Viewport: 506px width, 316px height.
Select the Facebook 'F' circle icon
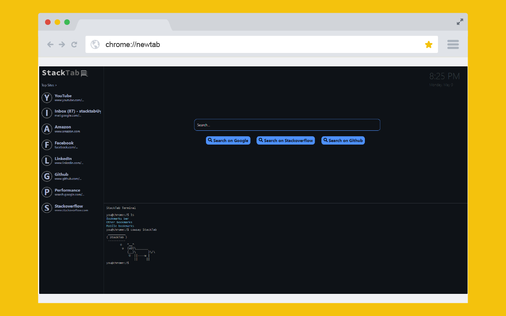coord(47,145)
